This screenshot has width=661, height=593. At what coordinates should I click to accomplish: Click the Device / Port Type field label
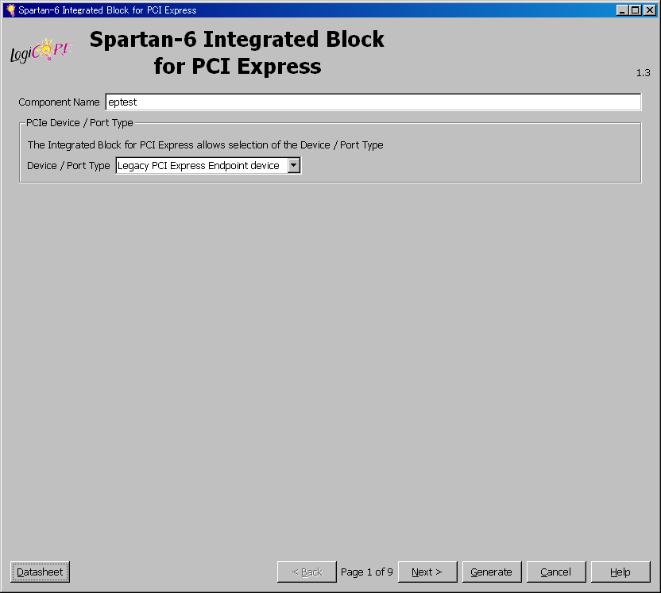(68, 166)
